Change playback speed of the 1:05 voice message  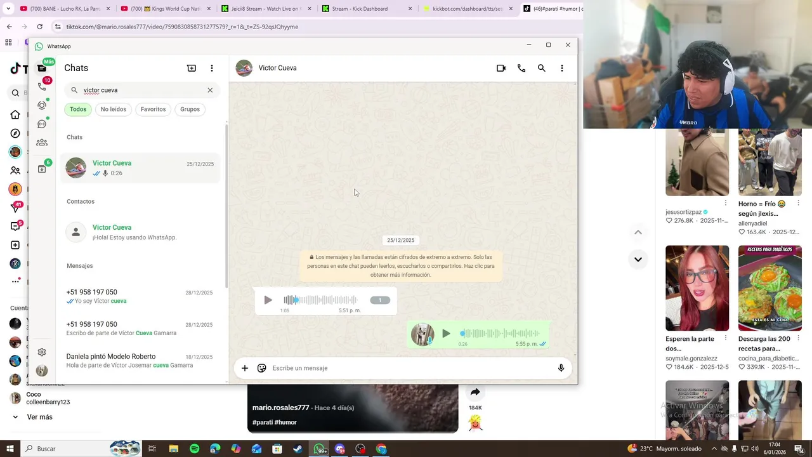[x=380, y=300]
